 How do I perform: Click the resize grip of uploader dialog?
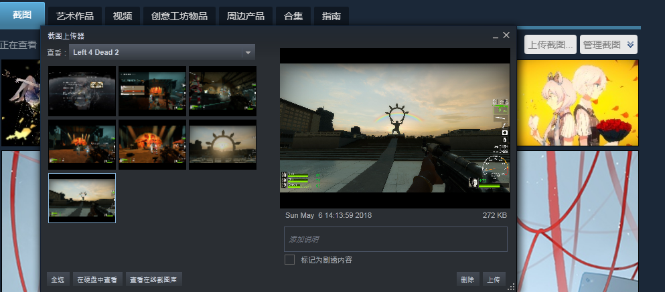(511, 287)
